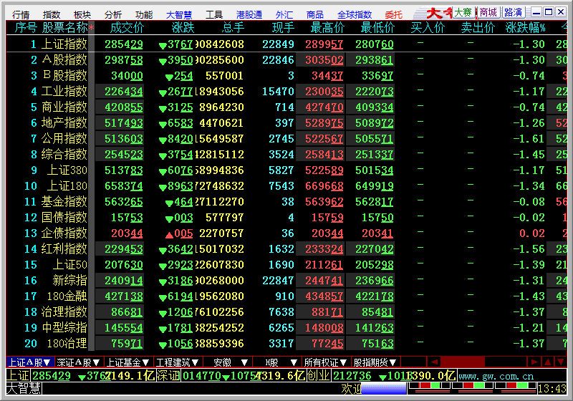Select the B股指数 row
Image resolution: width=573 pixels, height=401 pixels.
click(x=286, y=76)
